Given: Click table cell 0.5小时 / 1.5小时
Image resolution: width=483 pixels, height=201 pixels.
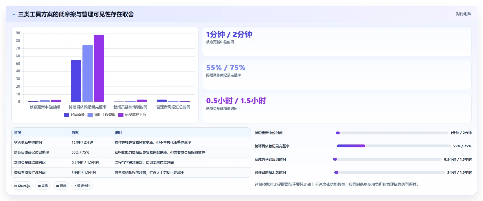Looking at the screenshot, I should (x=85, y=163).
